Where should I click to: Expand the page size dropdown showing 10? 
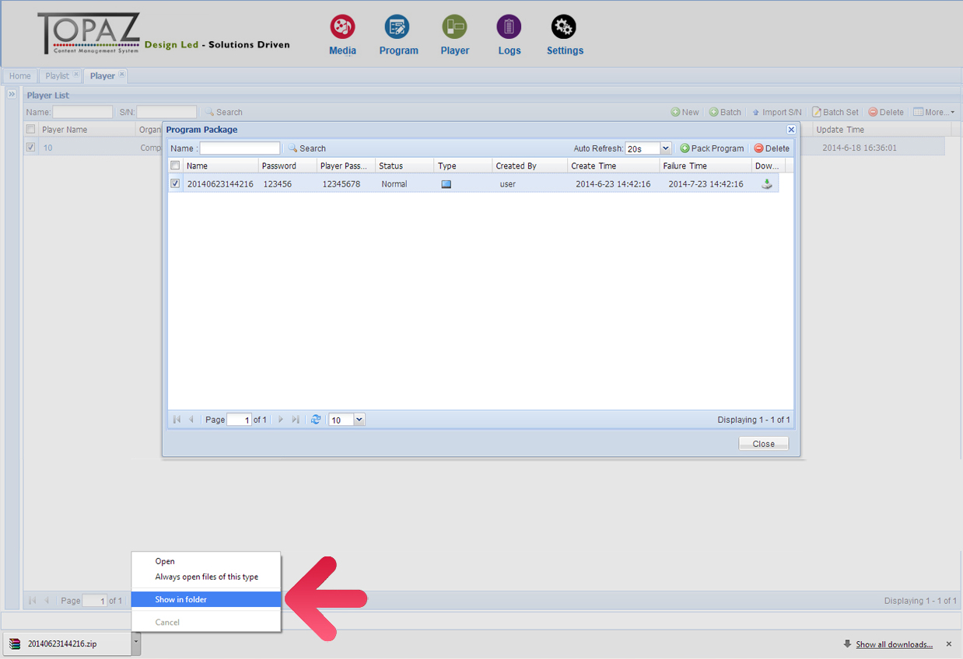point(359,420)
